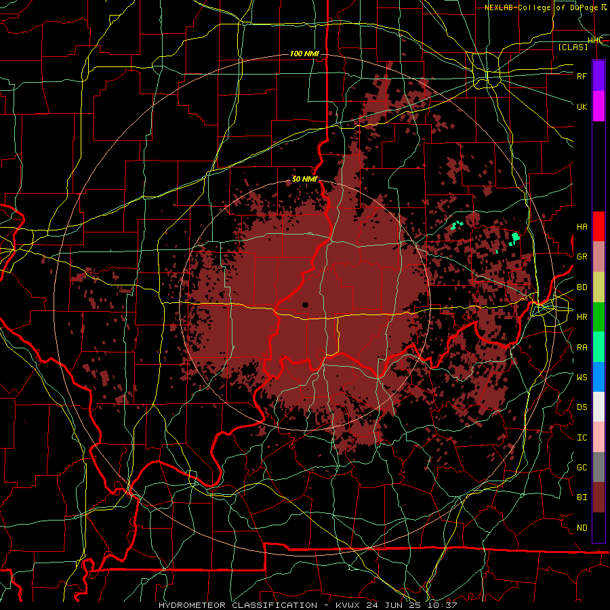The image size is (610, 610).
Task: Click the purple RF legend color swatch
Action: pos(598,75)
